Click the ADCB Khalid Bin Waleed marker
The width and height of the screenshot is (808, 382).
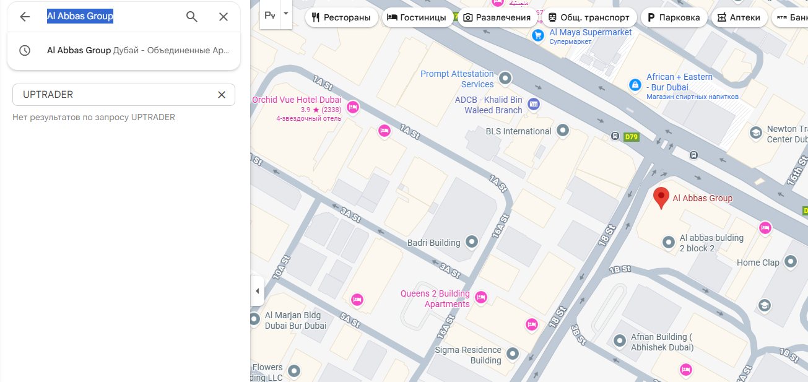click(x=534, y=104)
